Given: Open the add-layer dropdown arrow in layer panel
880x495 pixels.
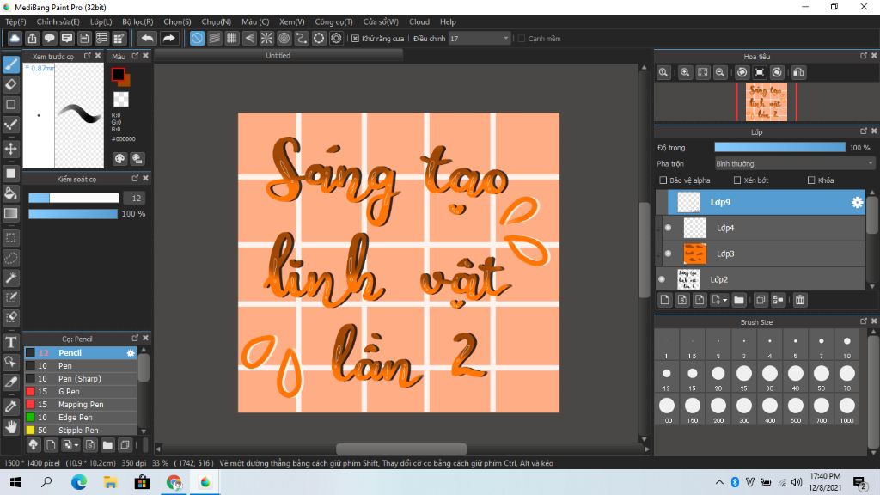Looking at the screenshot, I should (726, 301).
